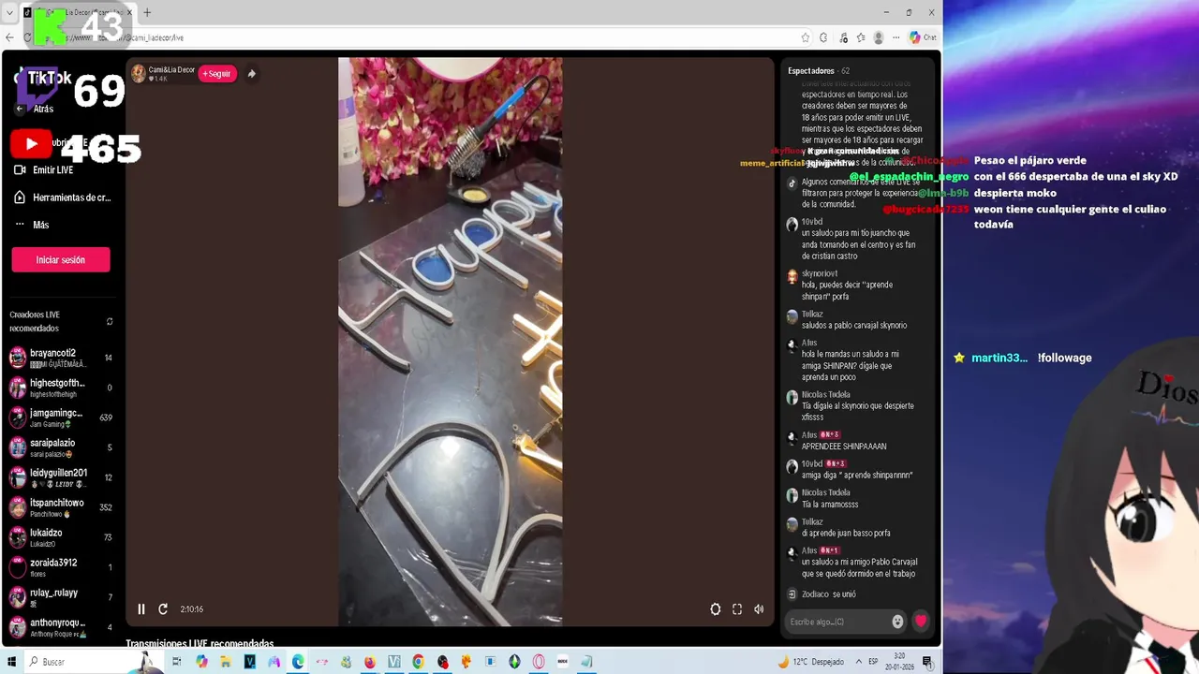Pause the live video
The width and height of the screenshot is (1199, 674).
pyautogui.click(x=141, y=609)
